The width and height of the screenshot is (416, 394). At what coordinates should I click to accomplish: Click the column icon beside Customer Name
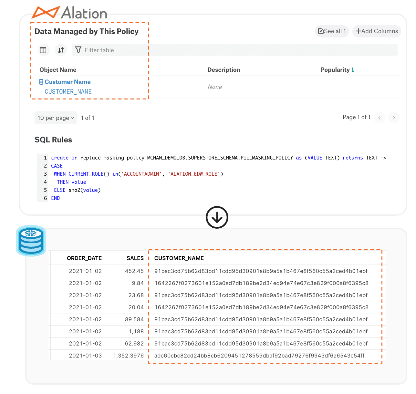41,82
